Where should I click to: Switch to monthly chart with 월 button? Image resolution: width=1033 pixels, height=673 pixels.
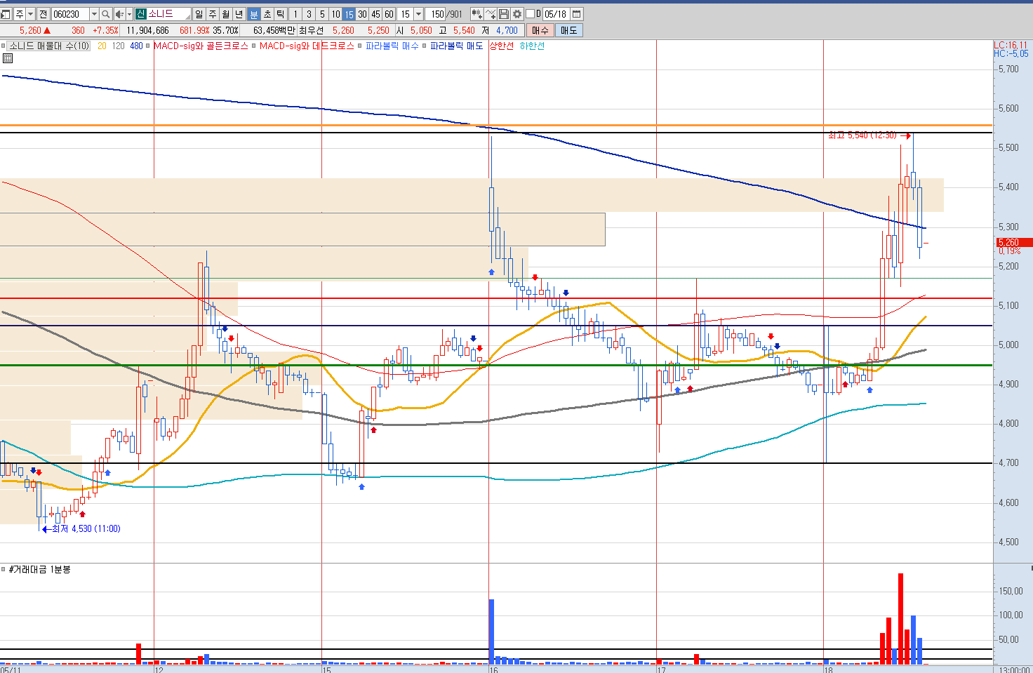(x=226, y=14)
